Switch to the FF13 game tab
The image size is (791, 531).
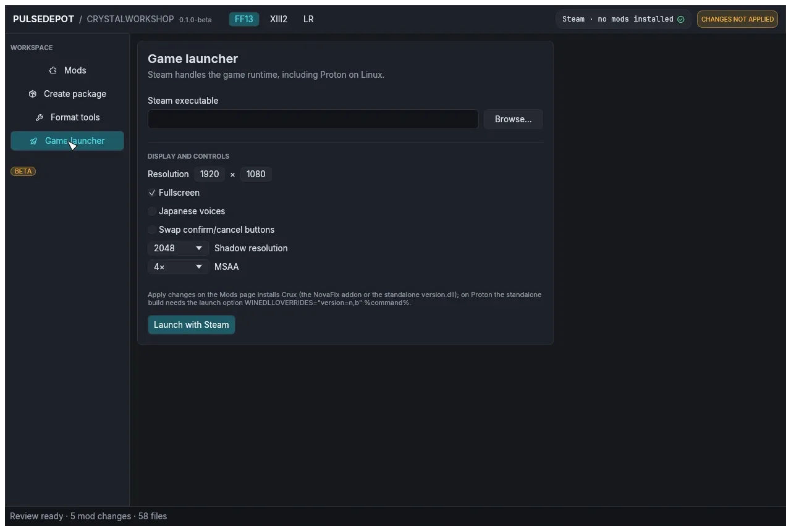pos(244,19)
